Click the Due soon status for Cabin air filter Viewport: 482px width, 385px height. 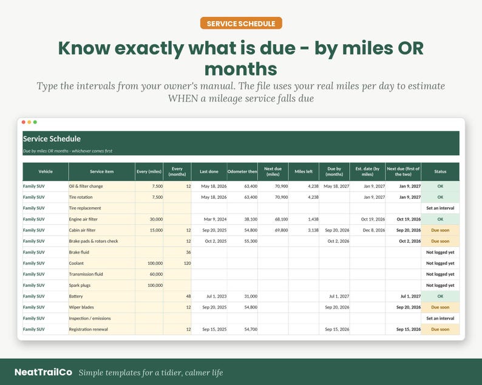[440, 230]
